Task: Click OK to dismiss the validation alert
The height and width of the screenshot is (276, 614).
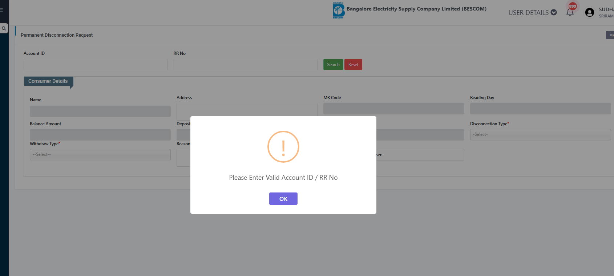Action: click(283, 199)
